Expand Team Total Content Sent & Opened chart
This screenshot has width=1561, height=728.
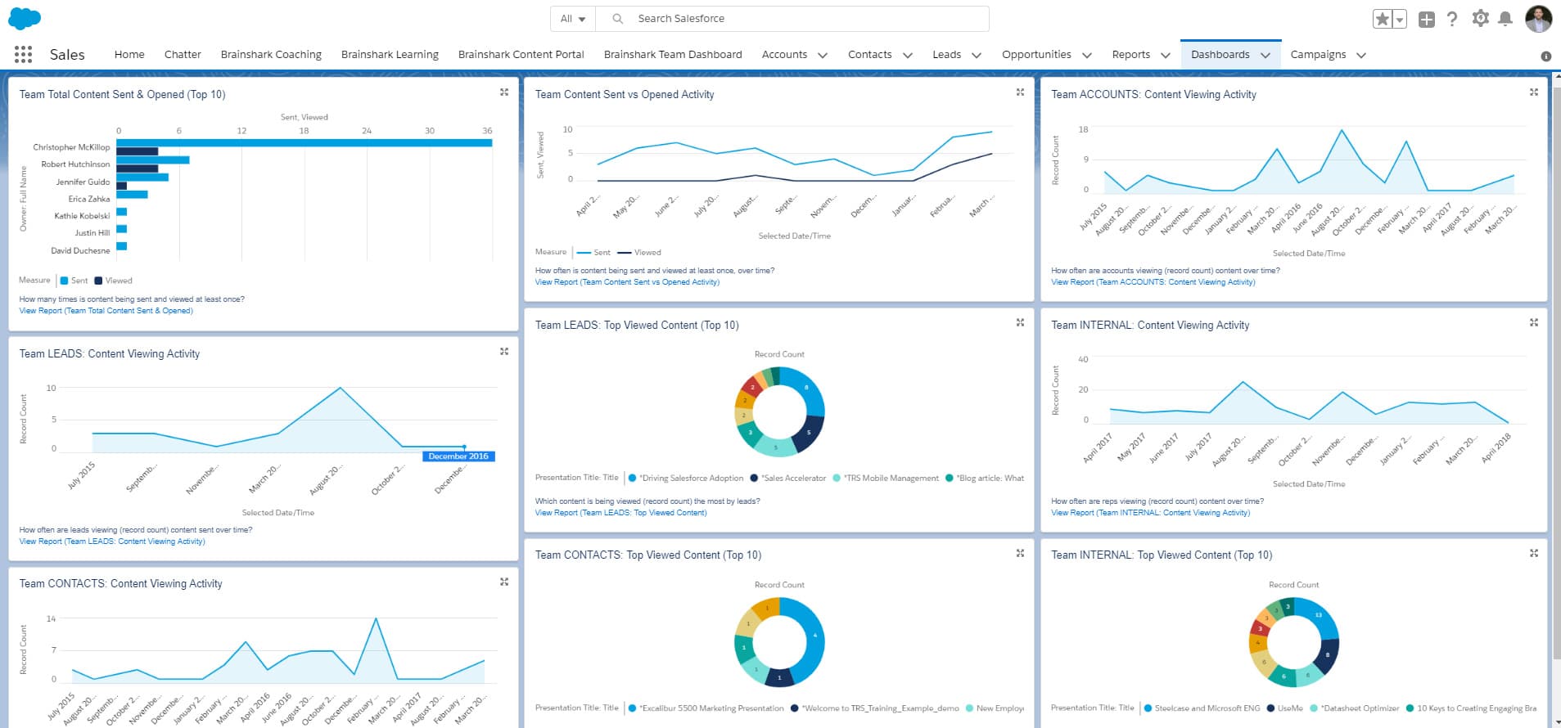pos(504,92)
